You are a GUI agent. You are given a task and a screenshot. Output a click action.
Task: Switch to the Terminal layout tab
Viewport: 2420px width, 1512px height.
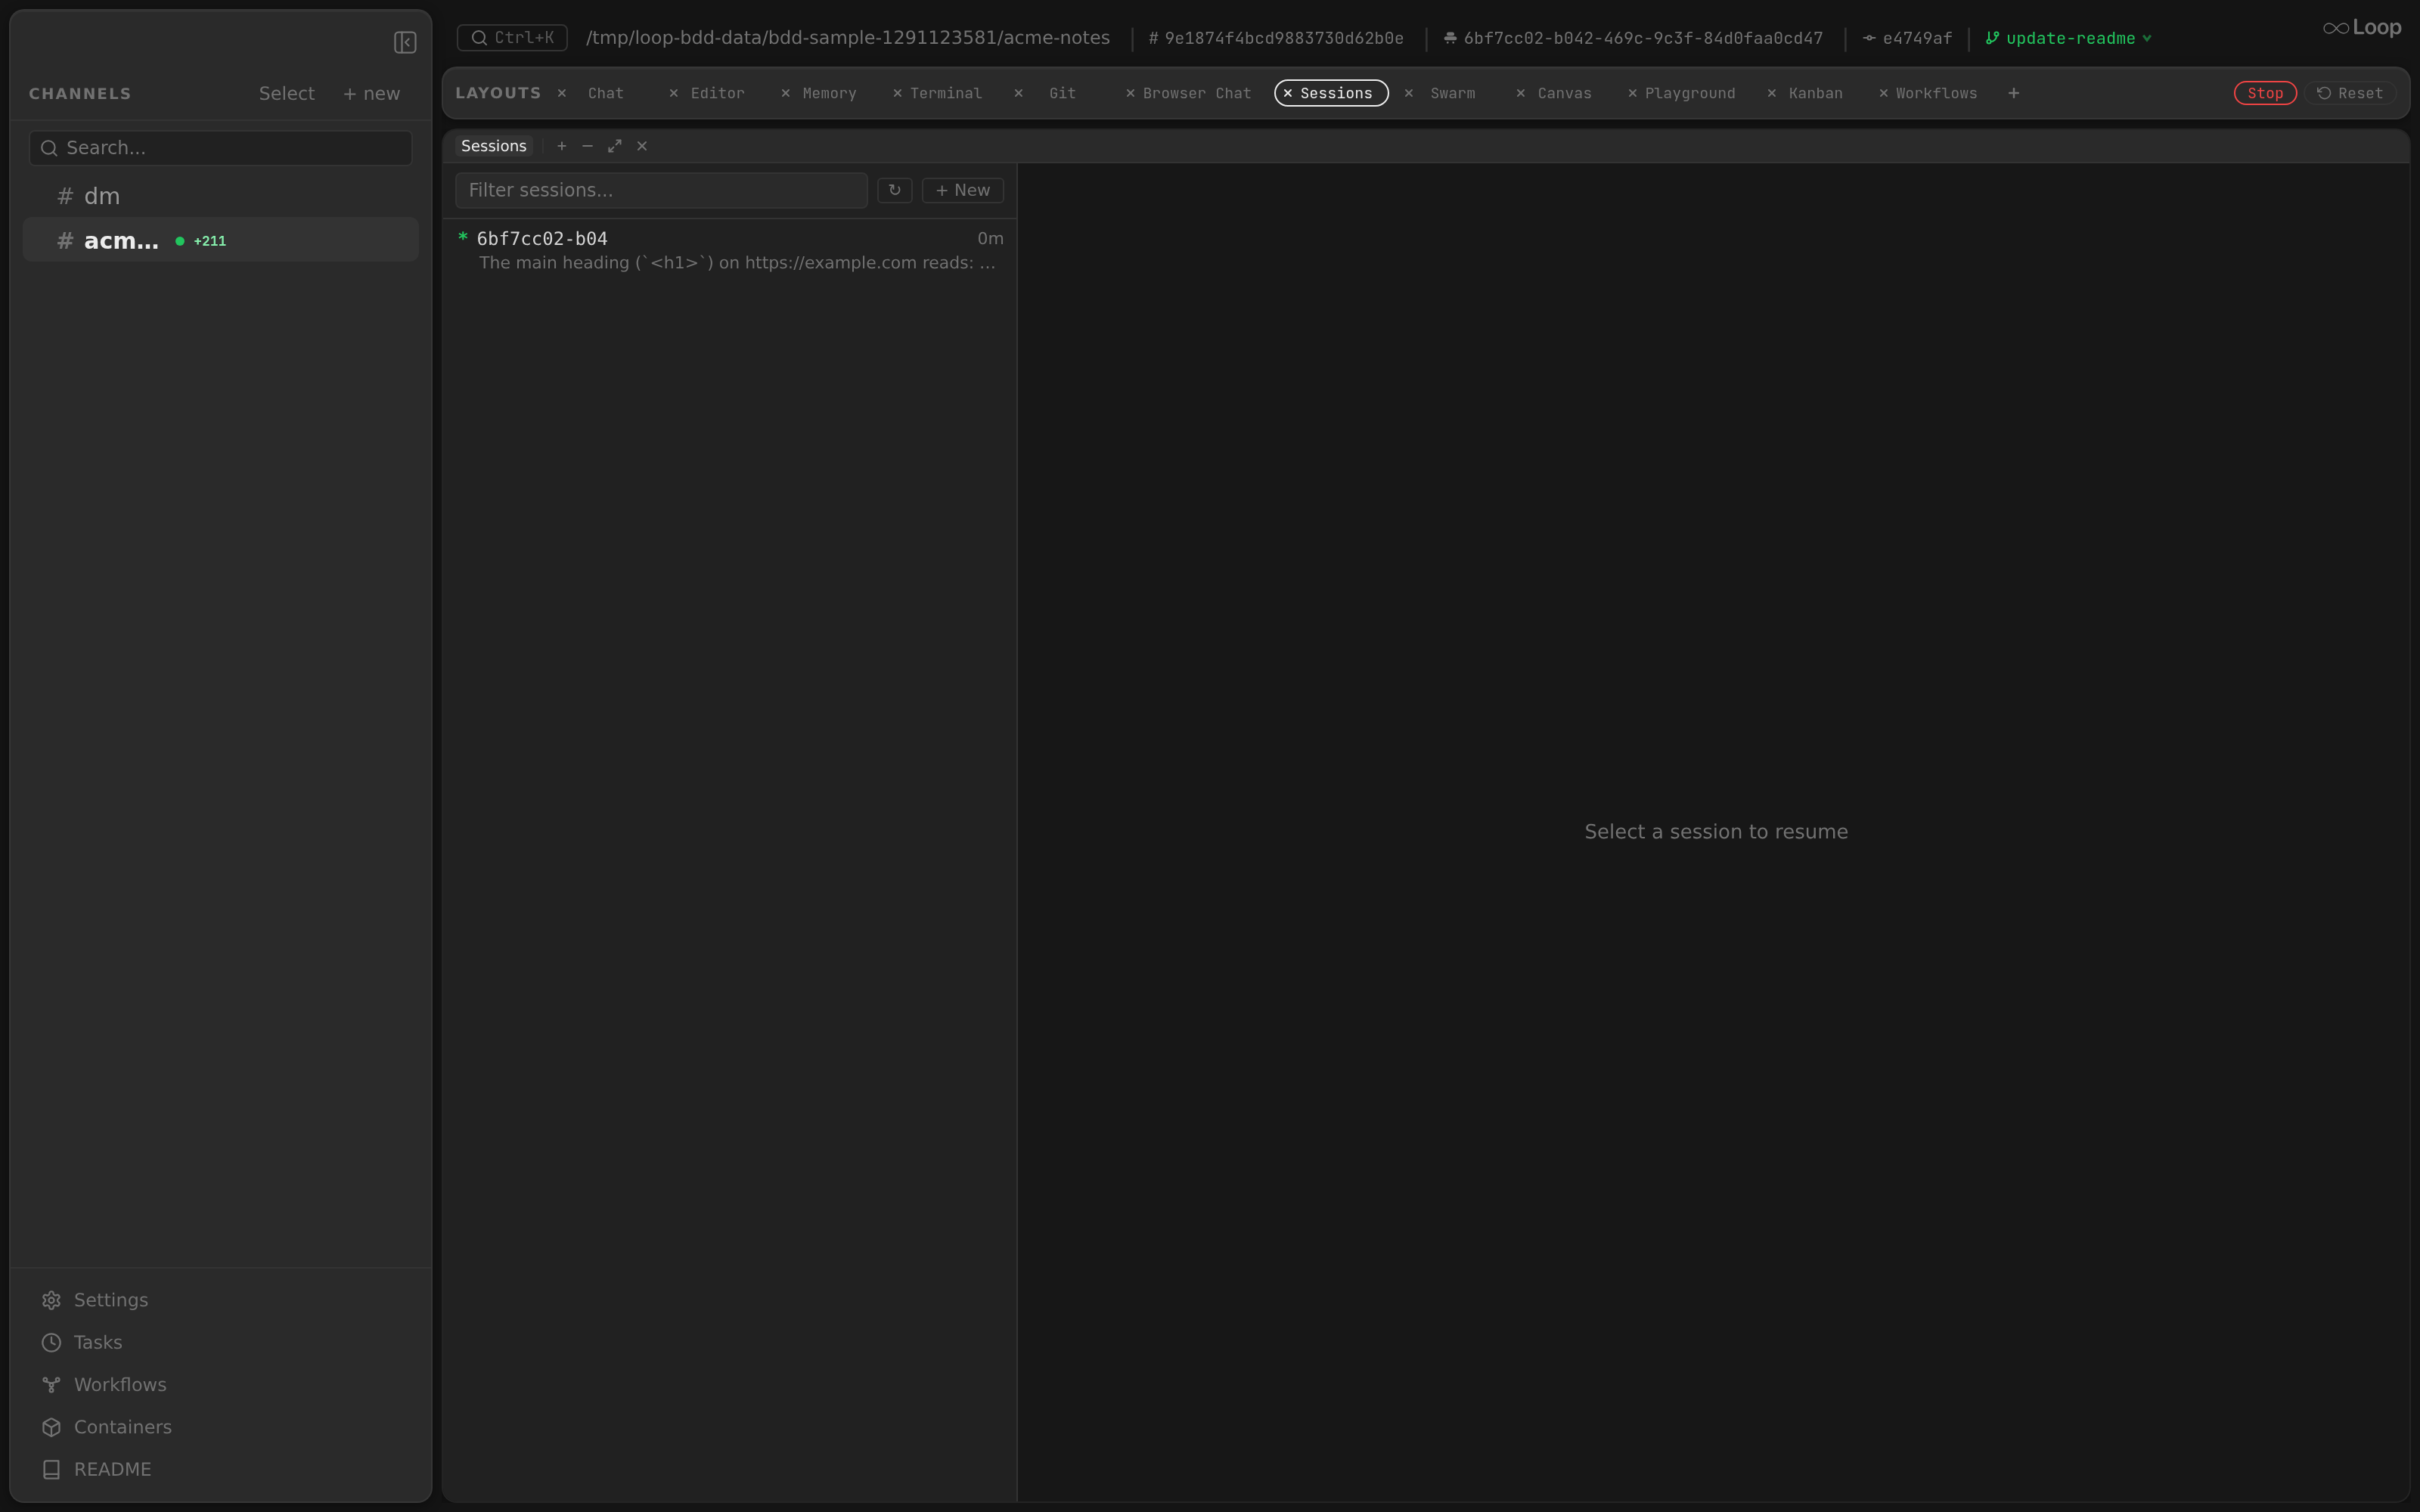[946, 93]
